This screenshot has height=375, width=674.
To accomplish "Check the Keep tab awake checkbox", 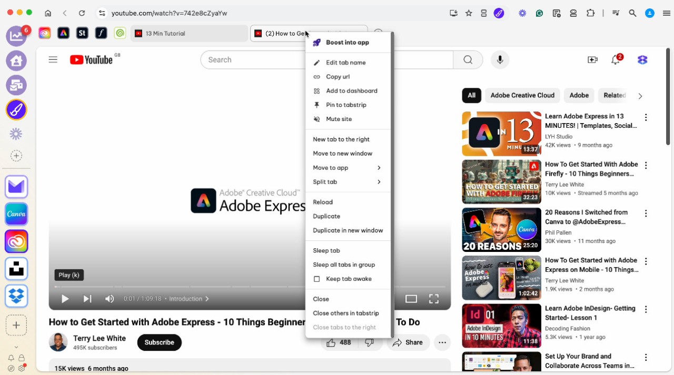I will 317,279.
